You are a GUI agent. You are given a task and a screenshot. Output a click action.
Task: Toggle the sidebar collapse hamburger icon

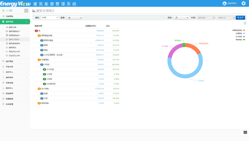(x=26, y=11)
